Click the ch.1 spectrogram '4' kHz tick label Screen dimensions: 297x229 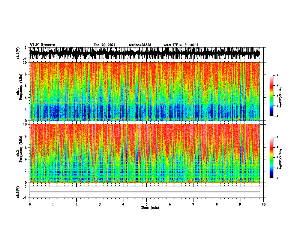tap(26, 98)
